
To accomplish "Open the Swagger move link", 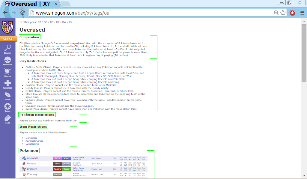I will 88,106.
